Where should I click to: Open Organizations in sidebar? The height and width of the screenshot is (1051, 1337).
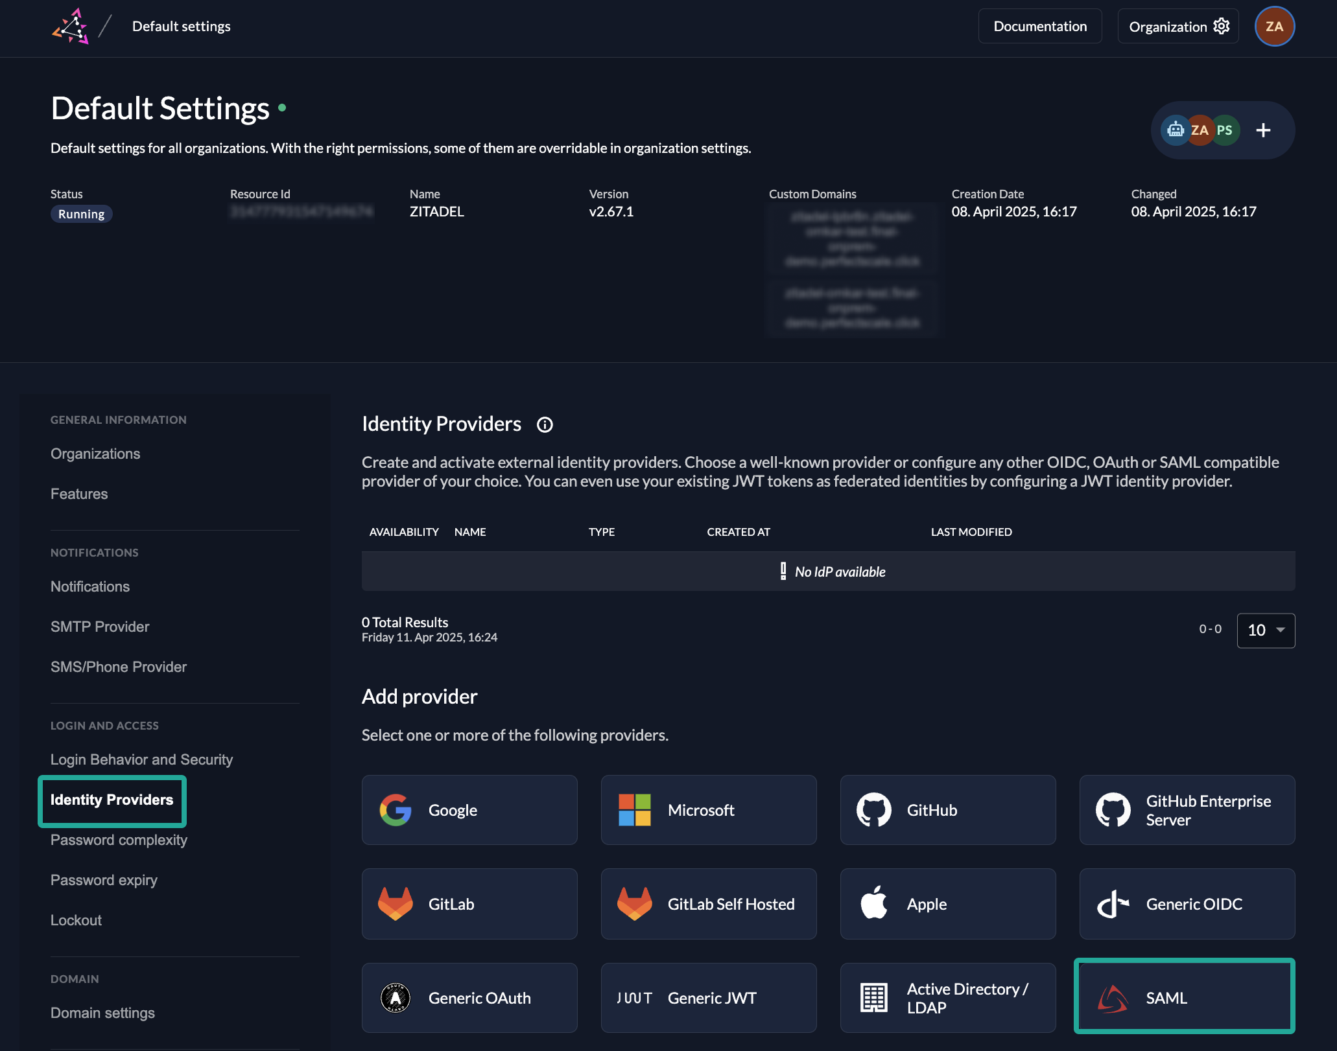95,454
